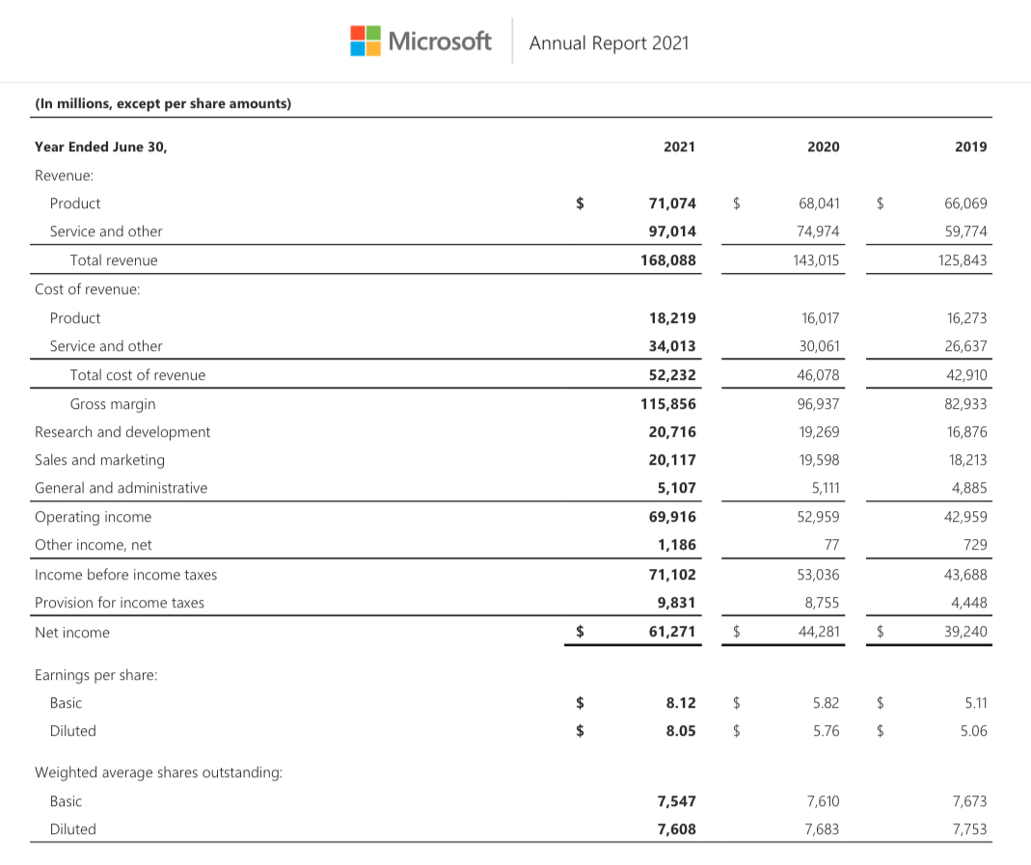Select the 2020 total revenue 143,015

coord(816,260)
